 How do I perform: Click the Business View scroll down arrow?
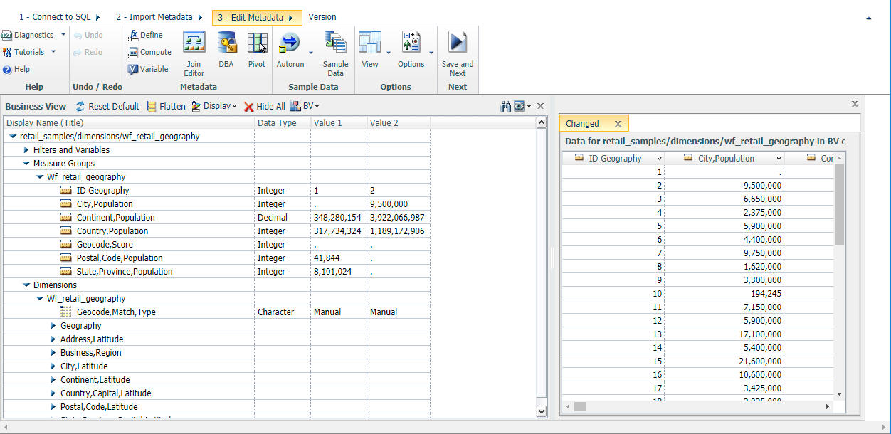coord(541,411)
